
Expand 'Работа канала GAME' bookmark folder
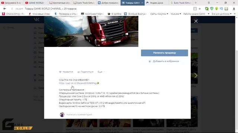(x=196, y=14)
